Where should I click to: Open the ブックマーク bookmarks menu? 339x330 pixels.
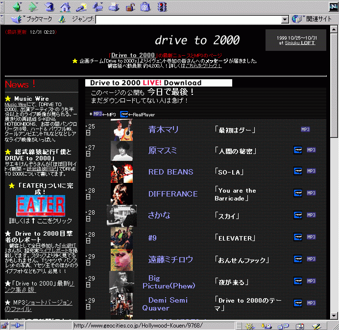31,19
